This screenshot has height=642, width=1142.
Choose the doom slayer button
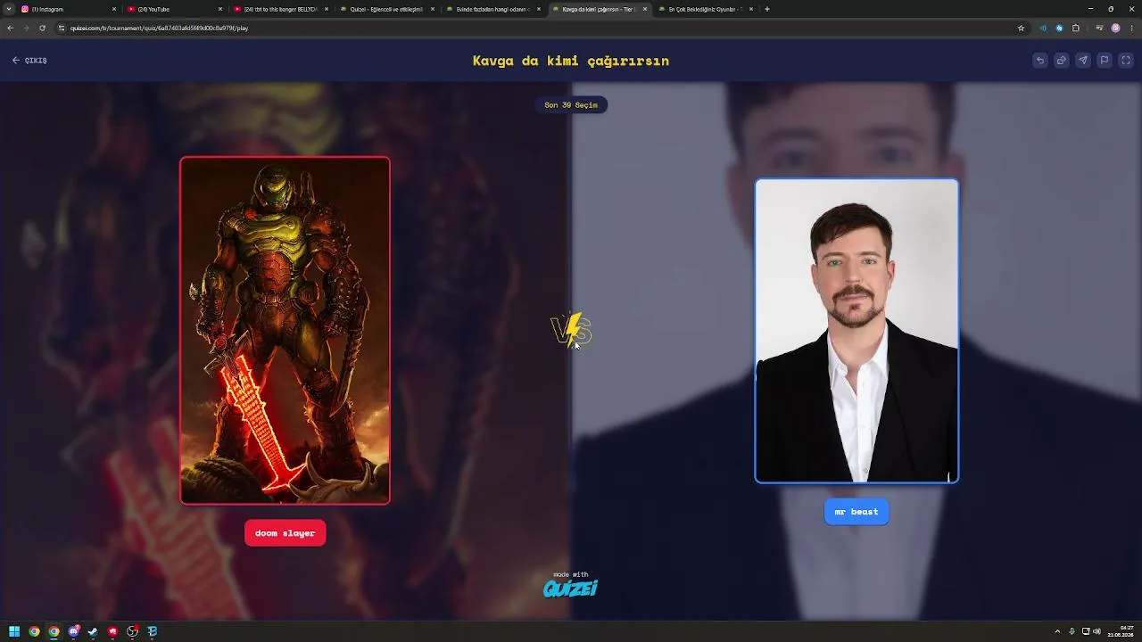pyautogui.click(x=285, y=533)
